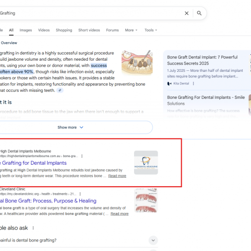Switch to the Forums tab

(x=112, y=30)
